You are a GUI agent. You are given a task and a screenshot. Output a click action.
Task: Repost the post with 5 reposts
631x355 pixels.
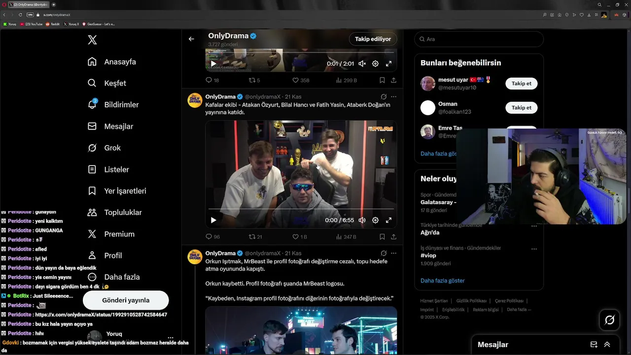254,80
